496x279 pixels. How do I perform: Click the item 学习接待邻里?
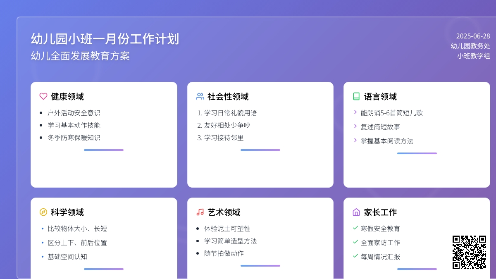tap(224, 138)
